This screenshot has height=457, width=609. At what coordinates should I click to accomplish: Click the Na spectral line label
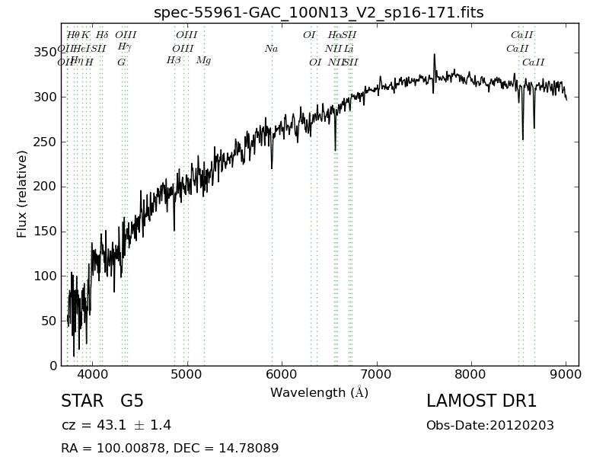(x=272, y=49)
